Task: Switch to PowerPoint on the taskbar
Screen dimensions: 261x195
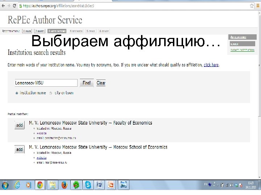Action: tap(111, 185)
